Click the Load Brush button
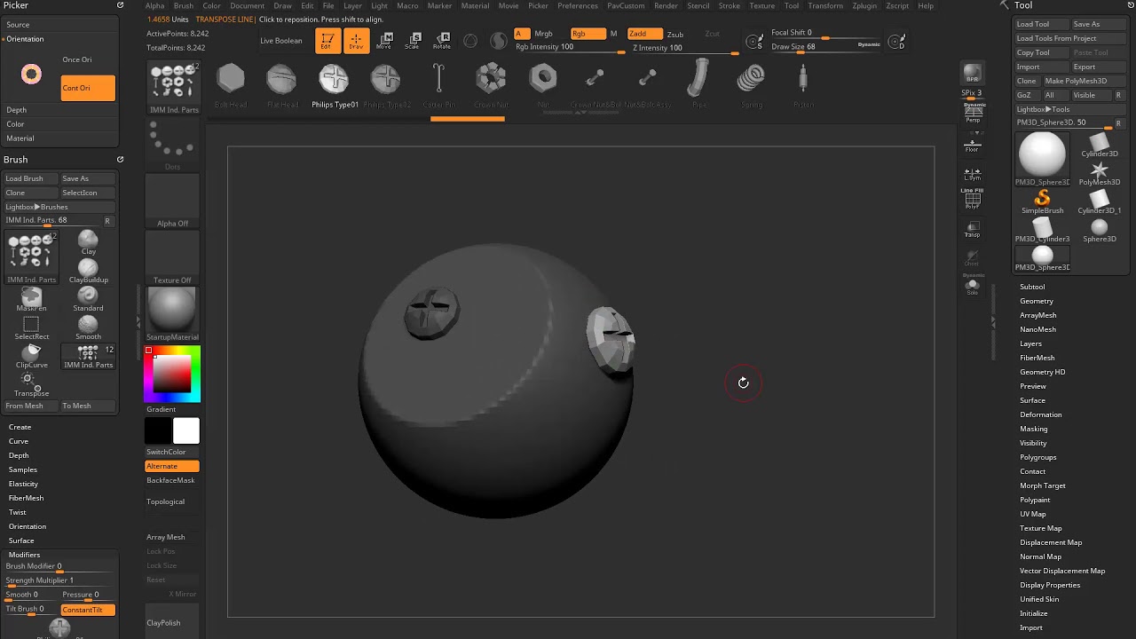The image size is (1136, 639). click(30, 178)
